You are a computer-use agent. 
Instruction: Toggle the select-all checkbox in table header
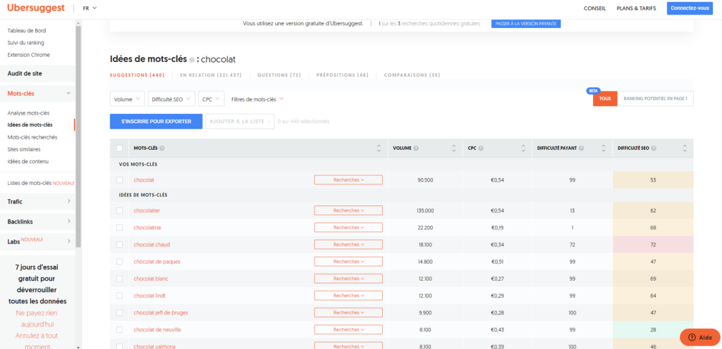click(x=119, y=148)
